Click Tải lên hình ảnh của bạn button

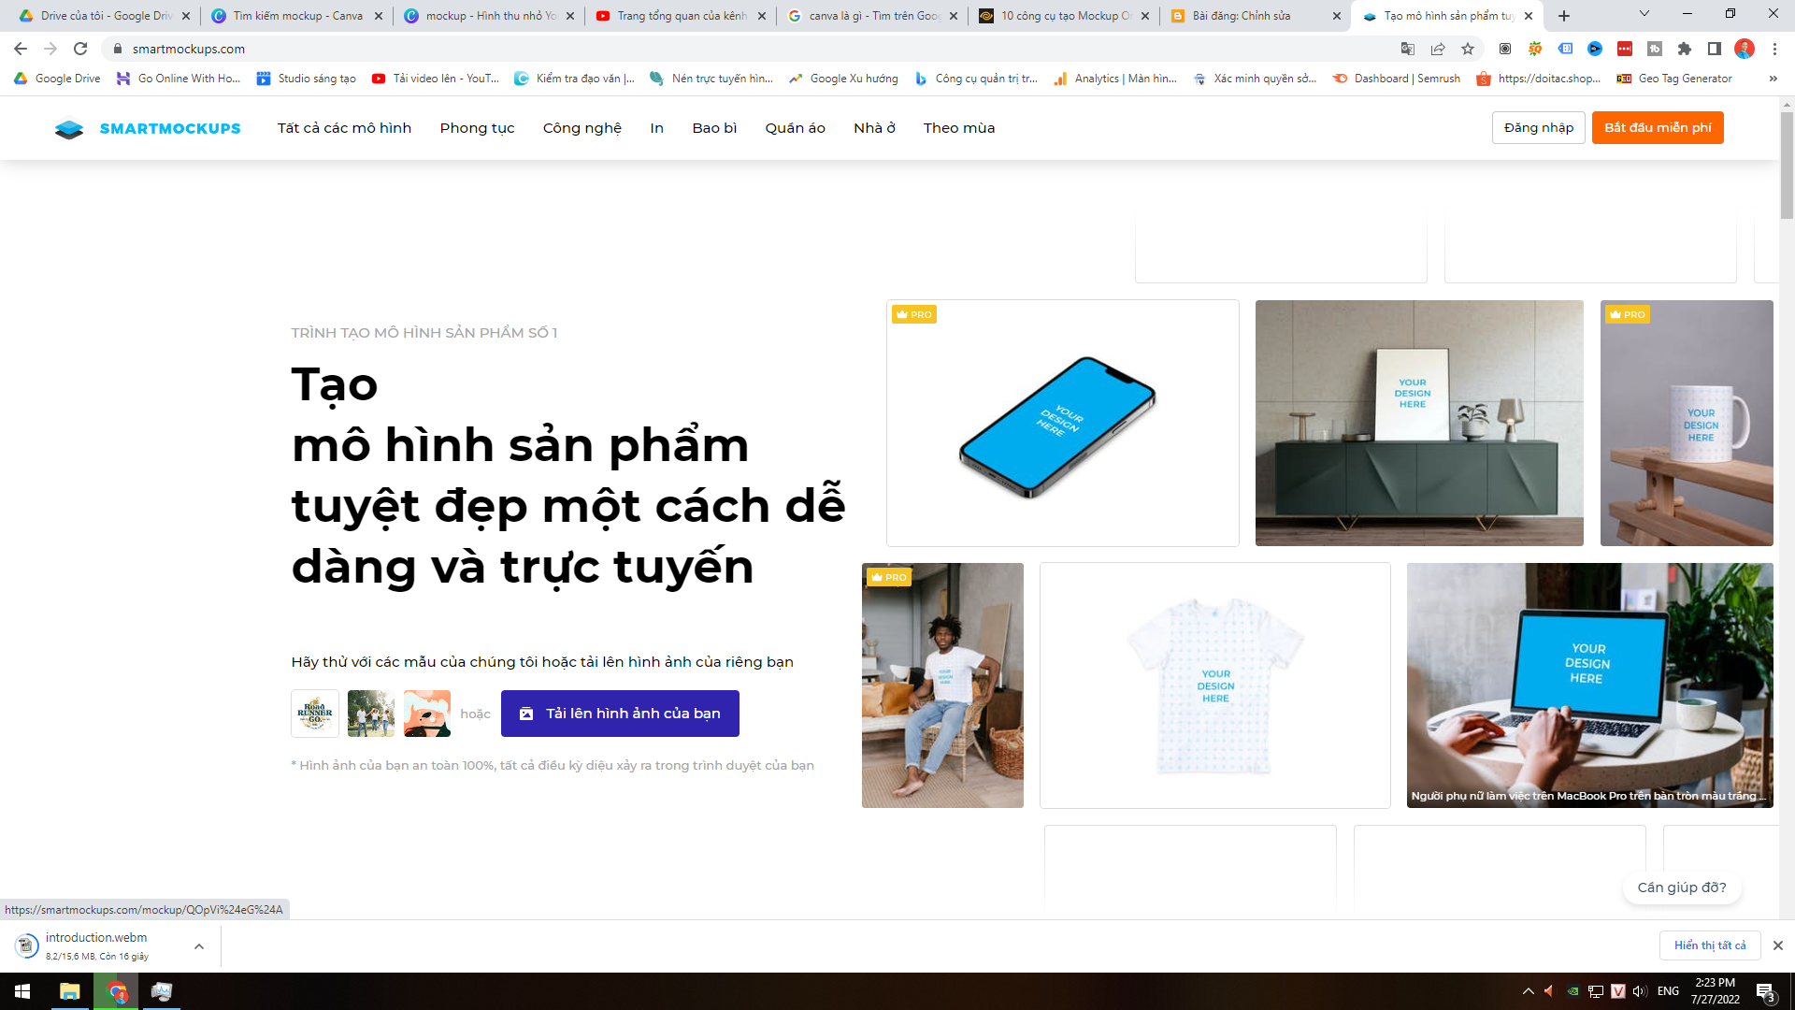pyautogui.click(x=620, y=714)
